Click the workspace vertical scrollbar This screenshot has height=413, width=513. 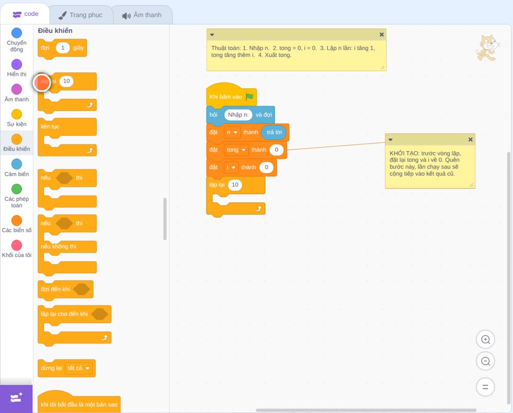[508, 278]
